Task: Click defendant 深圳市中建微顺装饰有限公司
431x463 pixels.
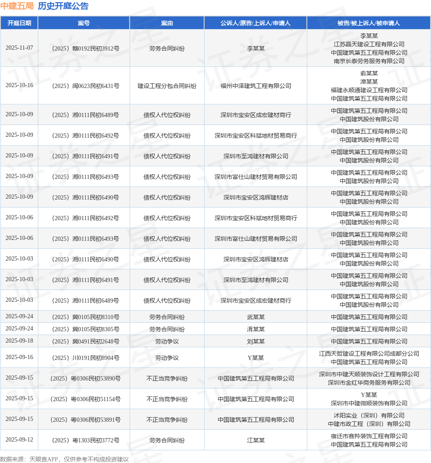Action: click(369, 403)
